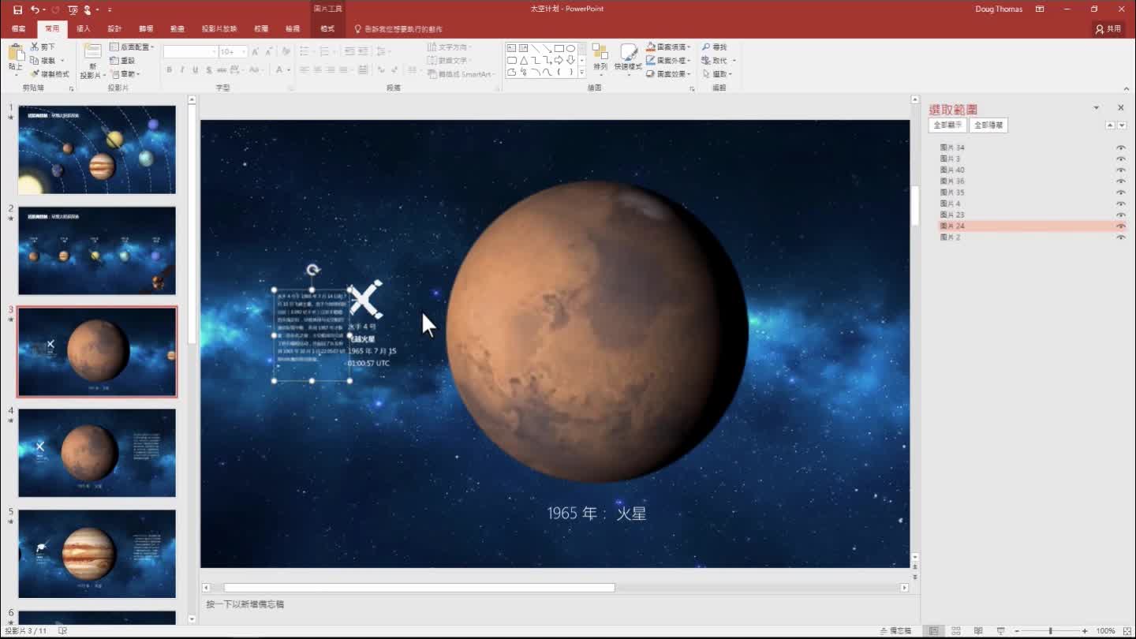
Task: Switch to Slide Sorter view
Action: tap(956, 631)
